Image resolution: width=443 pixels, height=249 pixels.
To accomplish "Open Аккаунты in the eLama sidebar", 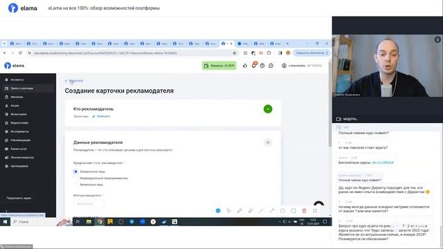I will click(x=17, y=80).
